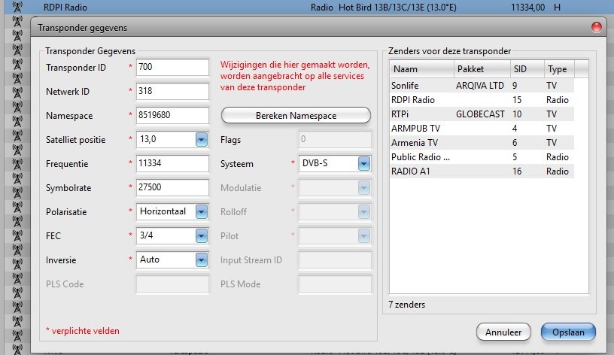The height and width of the screenshot is (355, 614).
Task: Close the Transponder gegevens dialog
Action: pos(597,27)
